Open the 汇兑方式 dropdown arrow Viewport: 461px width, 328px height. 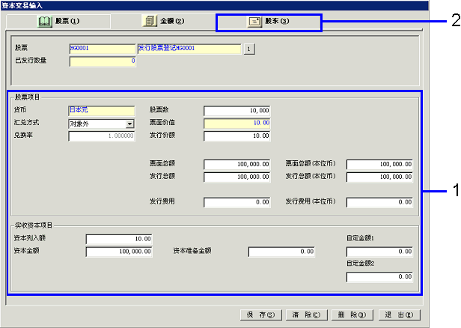click(x=129, y=124)
